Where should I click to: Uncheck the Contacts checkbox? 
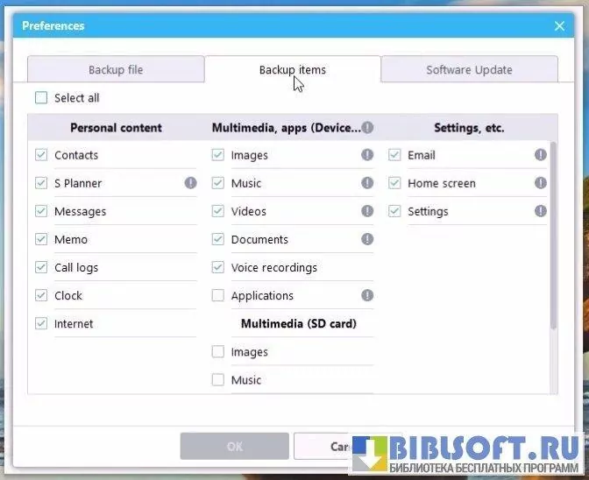point(41,155)
